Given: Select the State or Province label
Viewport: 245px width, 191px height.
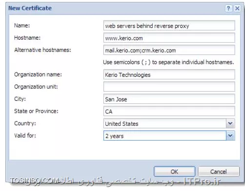Looking at the screenshot, I should click(x=36, y=111).
